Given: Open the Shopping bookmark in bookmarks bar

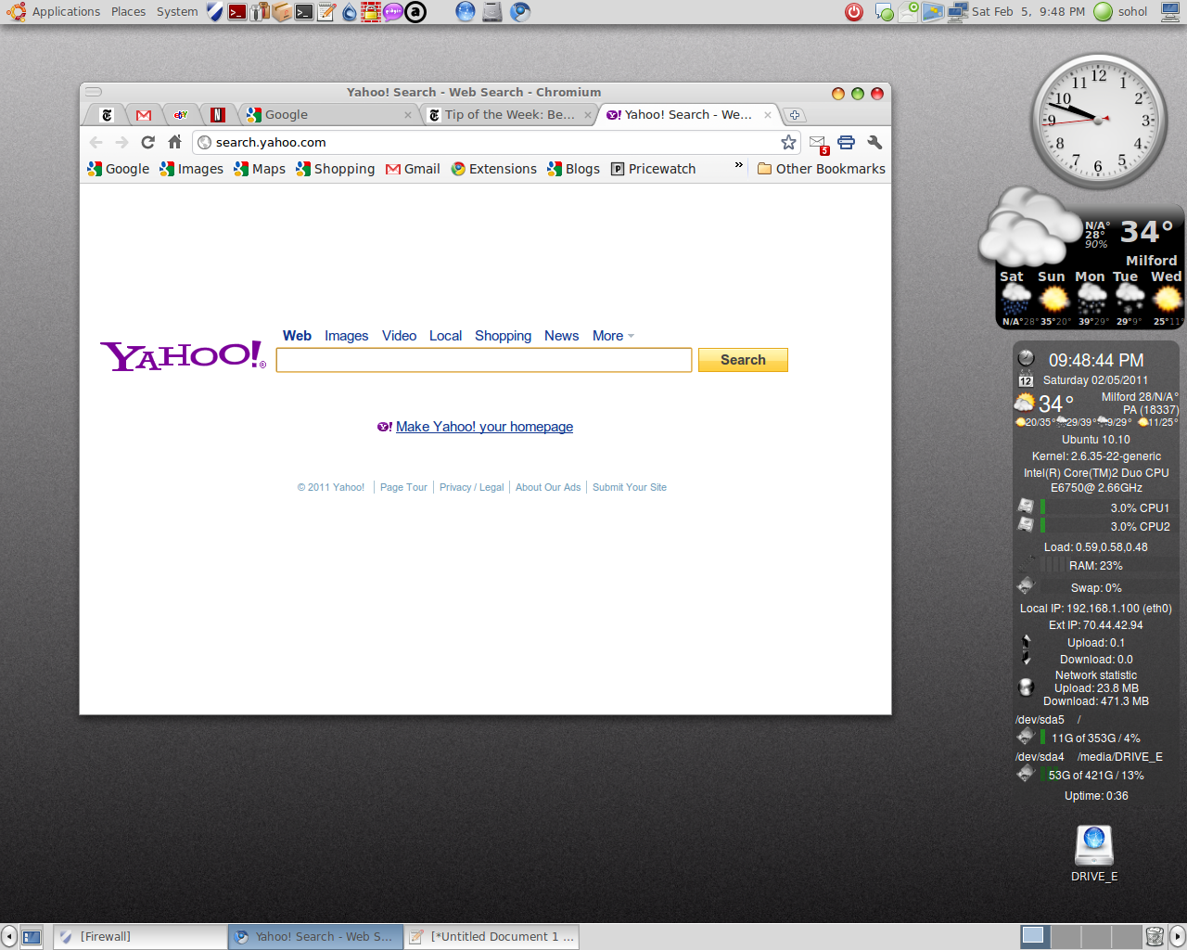Looking at the screenshot, I should coord(336,169).
